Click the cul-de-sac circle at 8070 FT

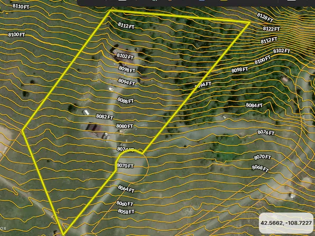coord(132,166)
